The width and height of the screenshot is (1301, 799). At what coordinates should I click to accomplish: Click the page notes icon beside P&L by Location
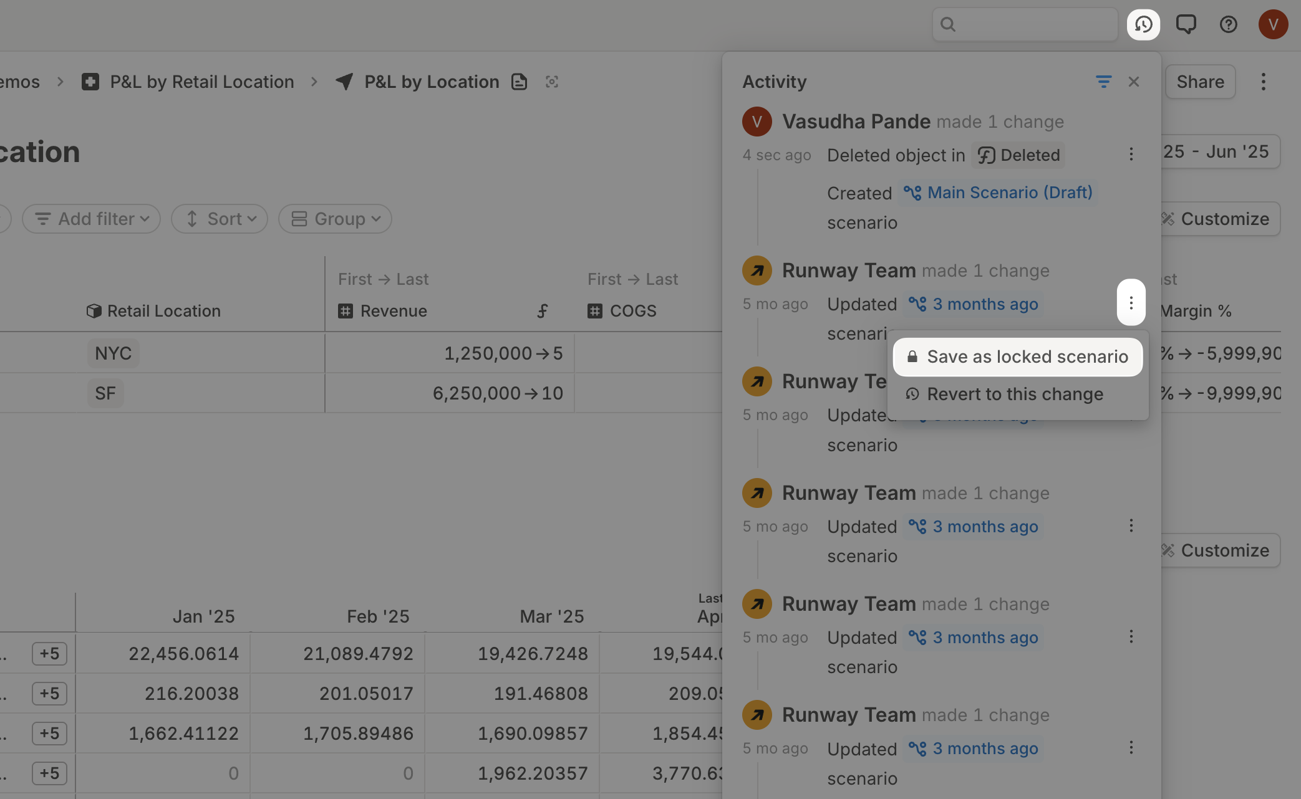519,82
